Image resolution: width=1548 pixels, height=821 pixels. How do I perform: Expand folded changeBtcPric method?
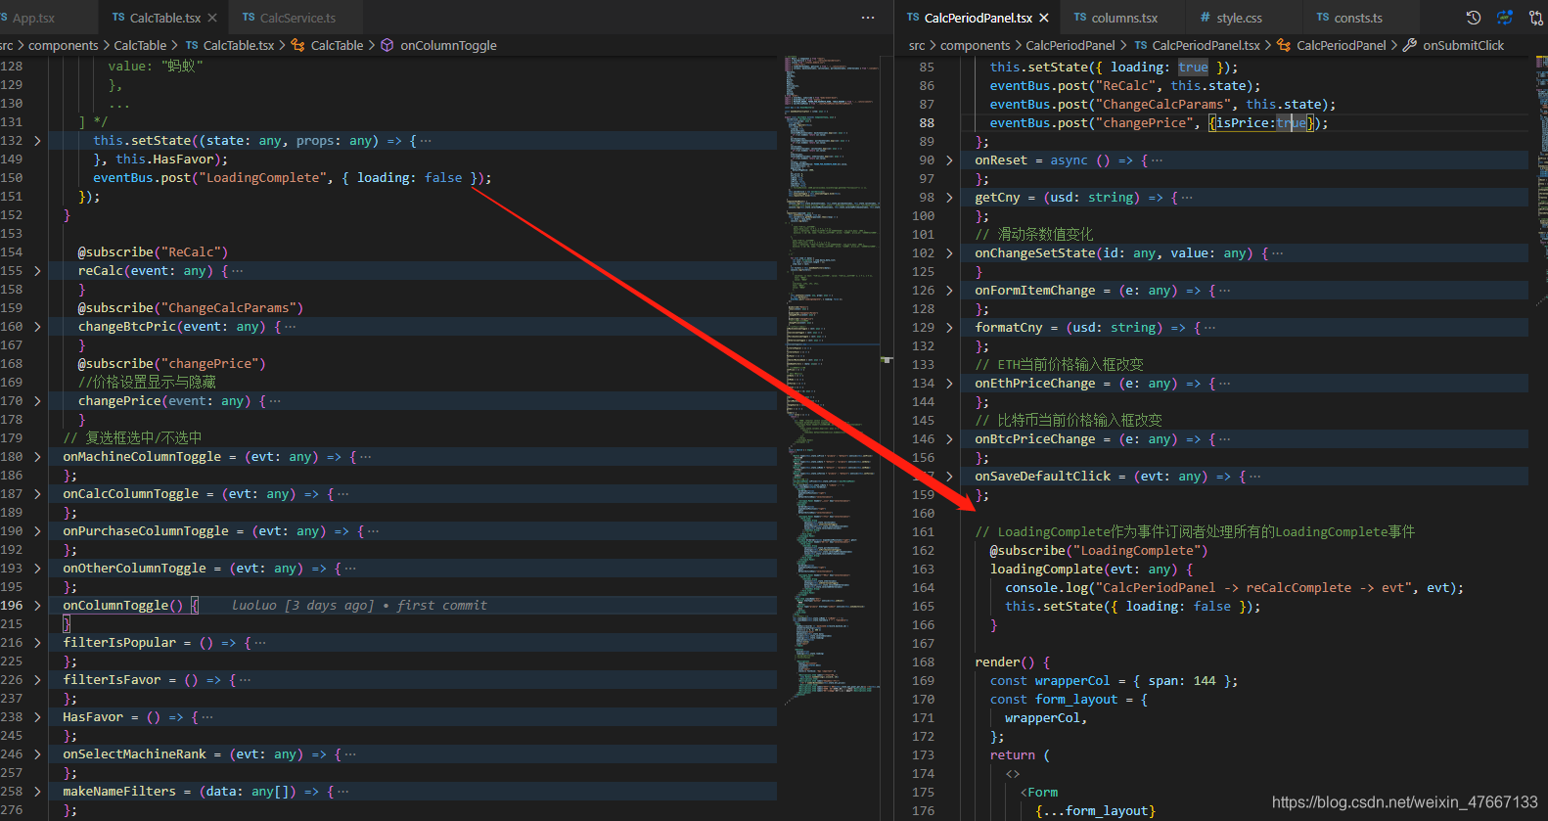click(37, 327)
